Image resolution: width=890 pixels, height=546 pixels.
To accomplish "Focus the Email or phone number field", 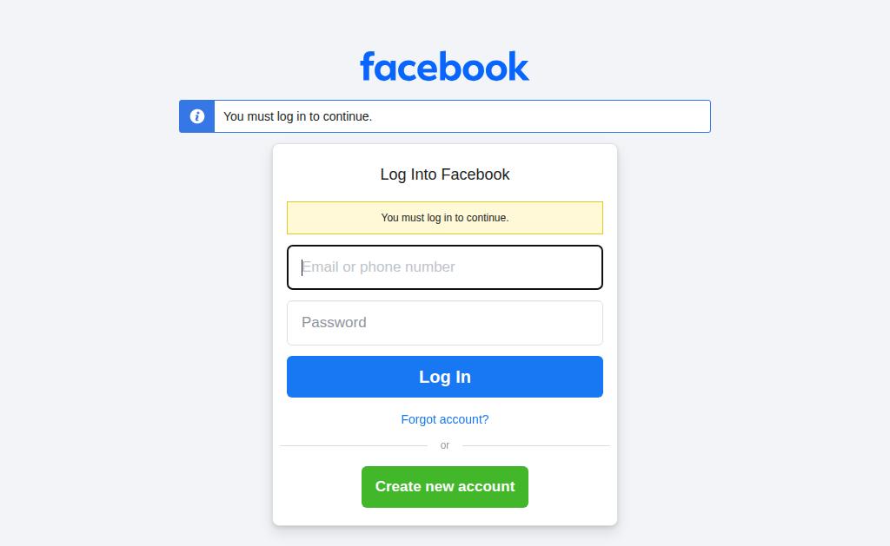I will [x=444, y=267].
